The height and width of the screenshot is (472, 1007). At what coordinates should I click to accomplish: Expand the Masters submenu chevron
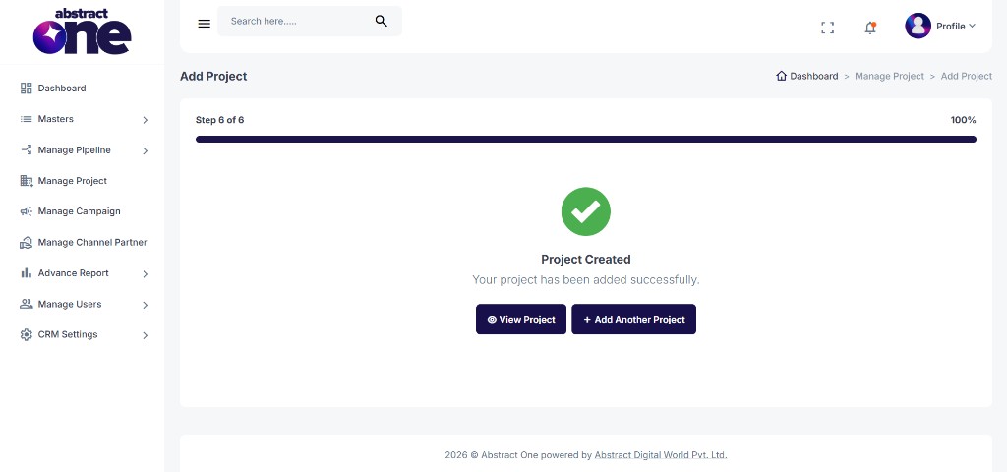pos(146,120)
